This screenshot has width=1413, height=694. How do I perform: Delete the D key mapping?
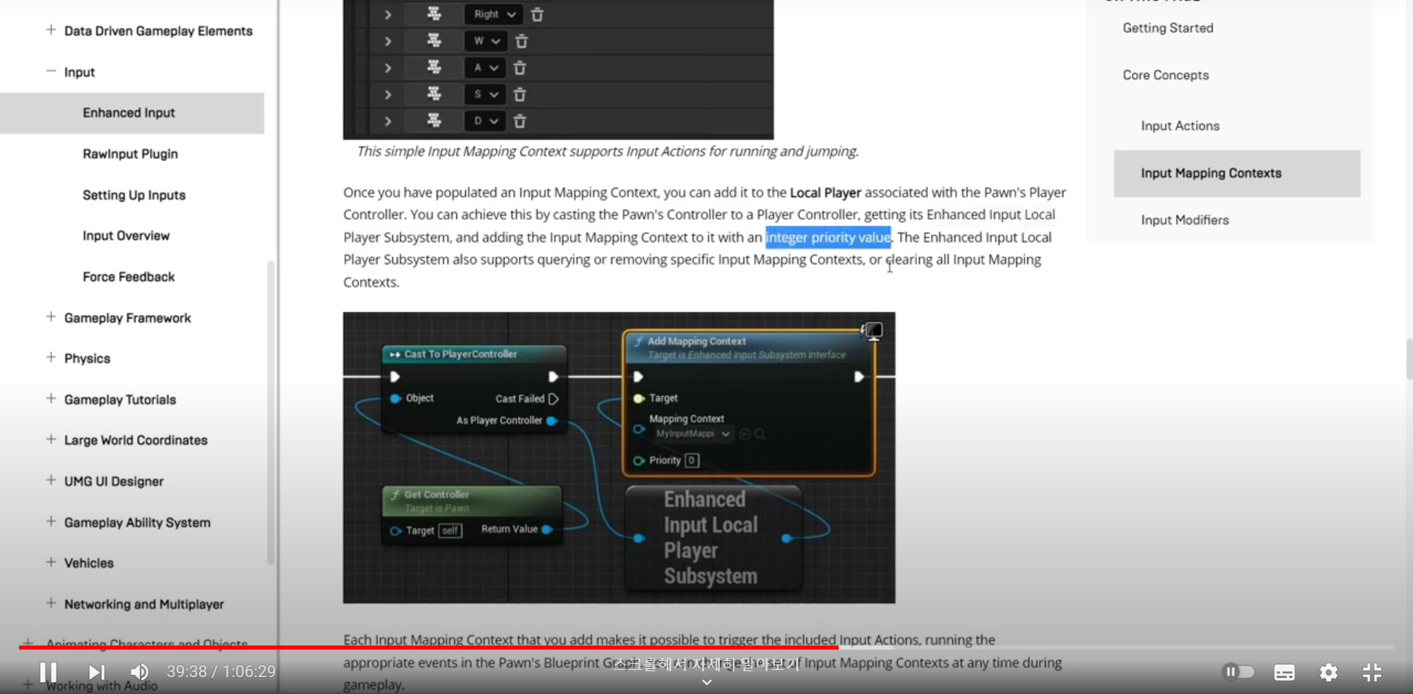520,121
